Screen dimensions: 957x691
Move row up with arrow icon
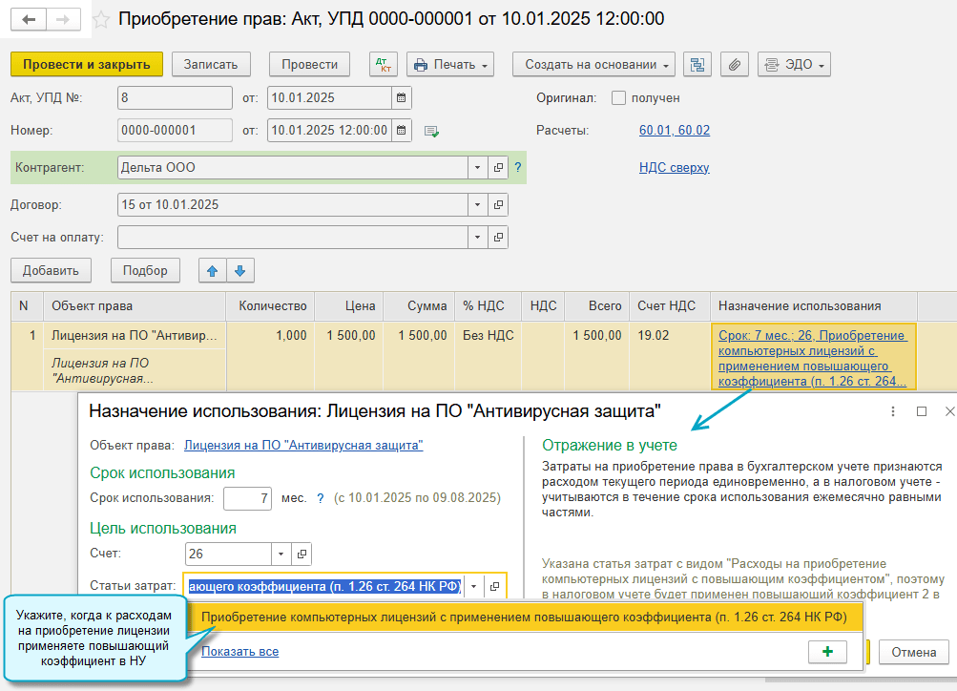click(x=212, y=271)
